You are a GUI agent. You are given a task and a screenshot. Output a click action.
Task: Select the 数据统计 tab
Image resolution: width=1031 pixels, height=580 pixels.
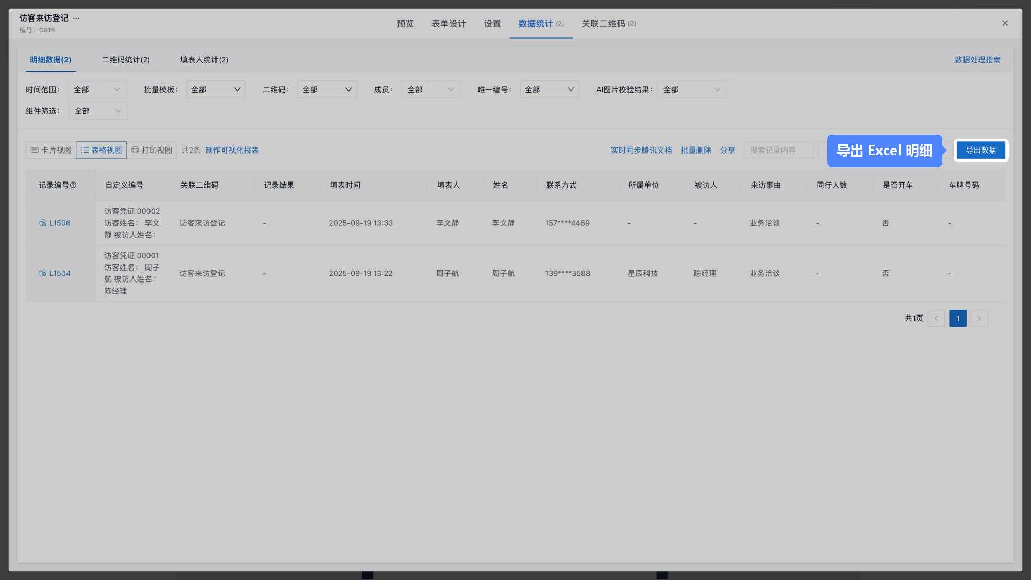541,24
